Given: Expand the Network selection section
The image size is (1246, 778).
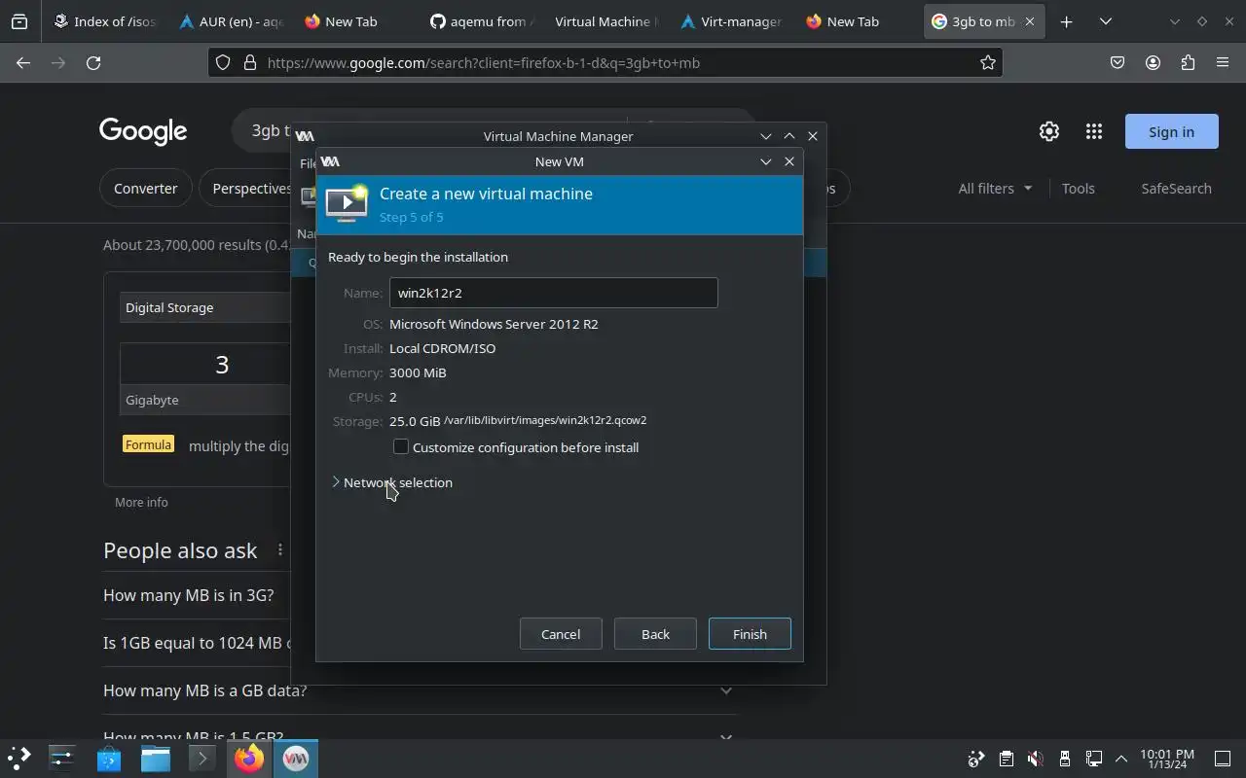Looking at the screenshot, I should pyautogui.click(x=390, y=482).
